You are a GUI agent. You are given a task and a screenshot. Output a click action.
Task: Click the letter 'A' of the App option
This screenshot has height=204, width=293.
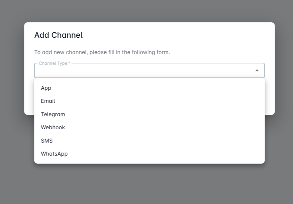coord(43,88)
